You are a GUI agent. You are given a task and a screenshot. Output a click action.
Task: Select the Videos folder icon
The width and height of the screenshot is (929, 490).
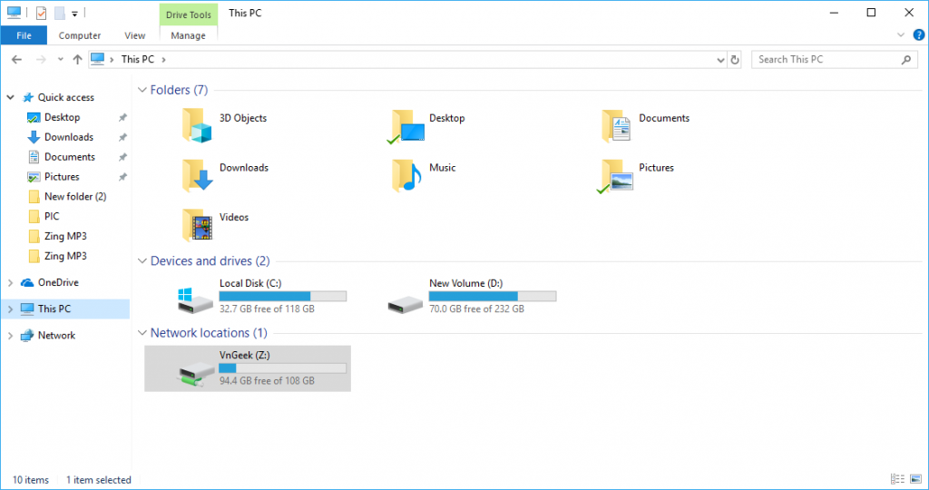tap(197, 224)
